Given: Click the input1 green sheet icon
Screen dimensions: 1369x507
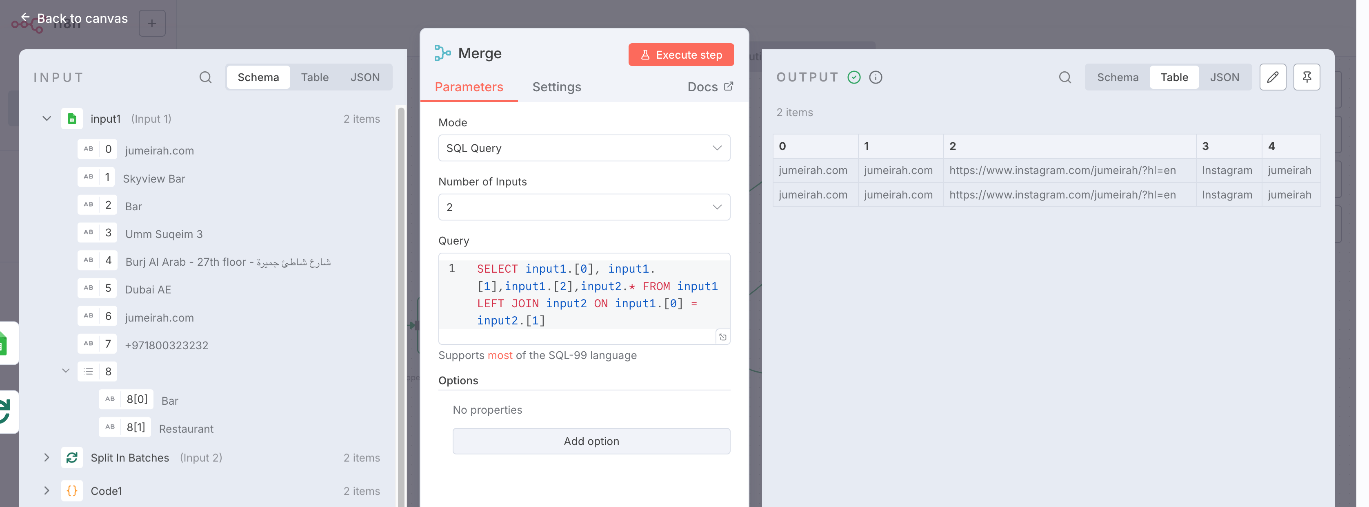Looking at the screenshot, I should 72,119.
